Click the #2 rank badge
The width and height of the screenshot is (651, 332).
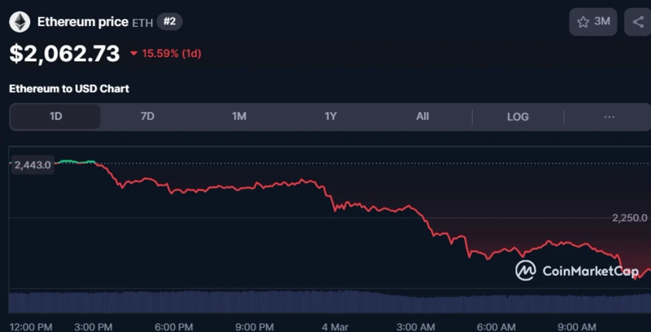click(x=169, y=22)
